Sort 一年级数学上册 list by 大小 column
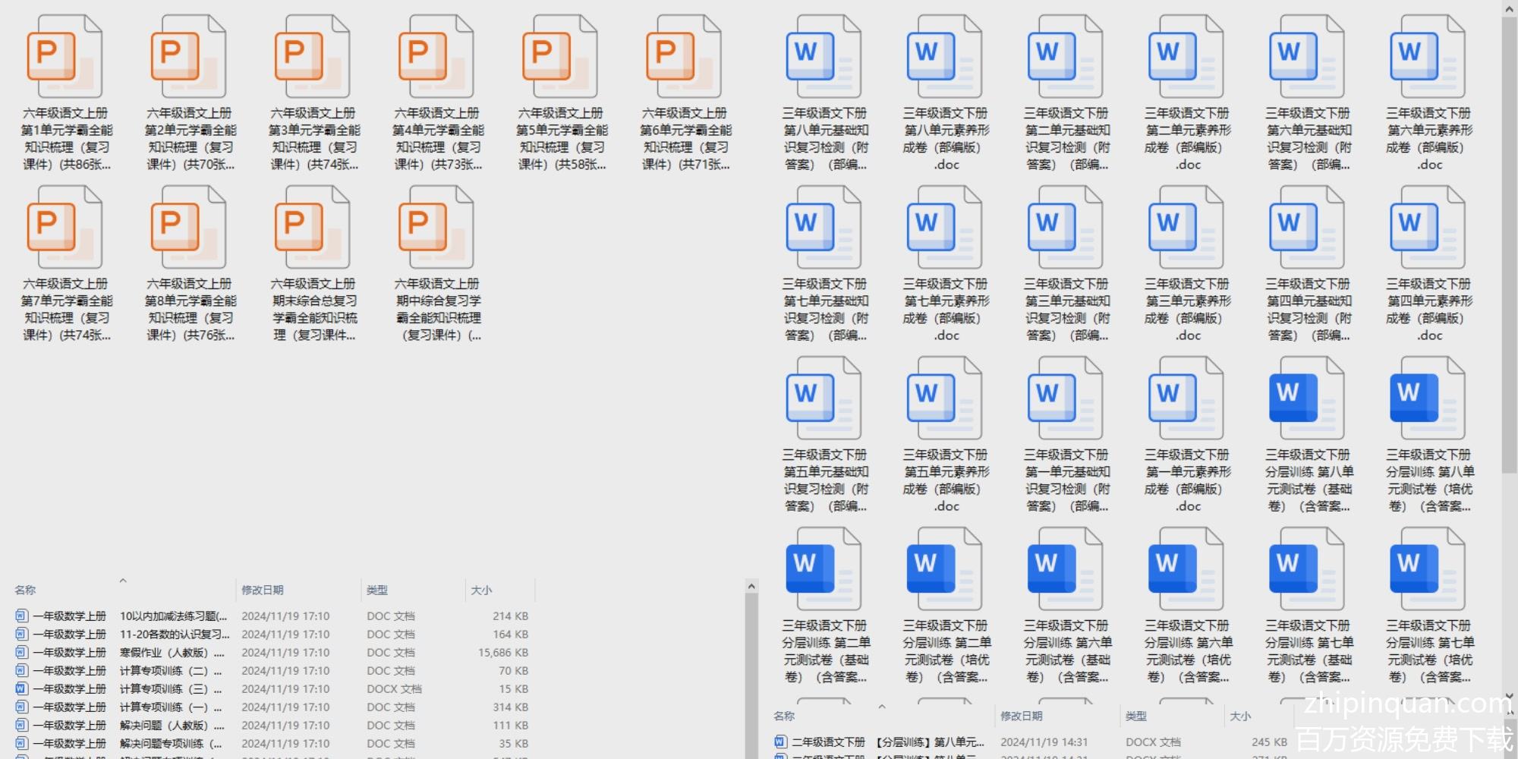1518x759 pixels. [x=481, y=590]
